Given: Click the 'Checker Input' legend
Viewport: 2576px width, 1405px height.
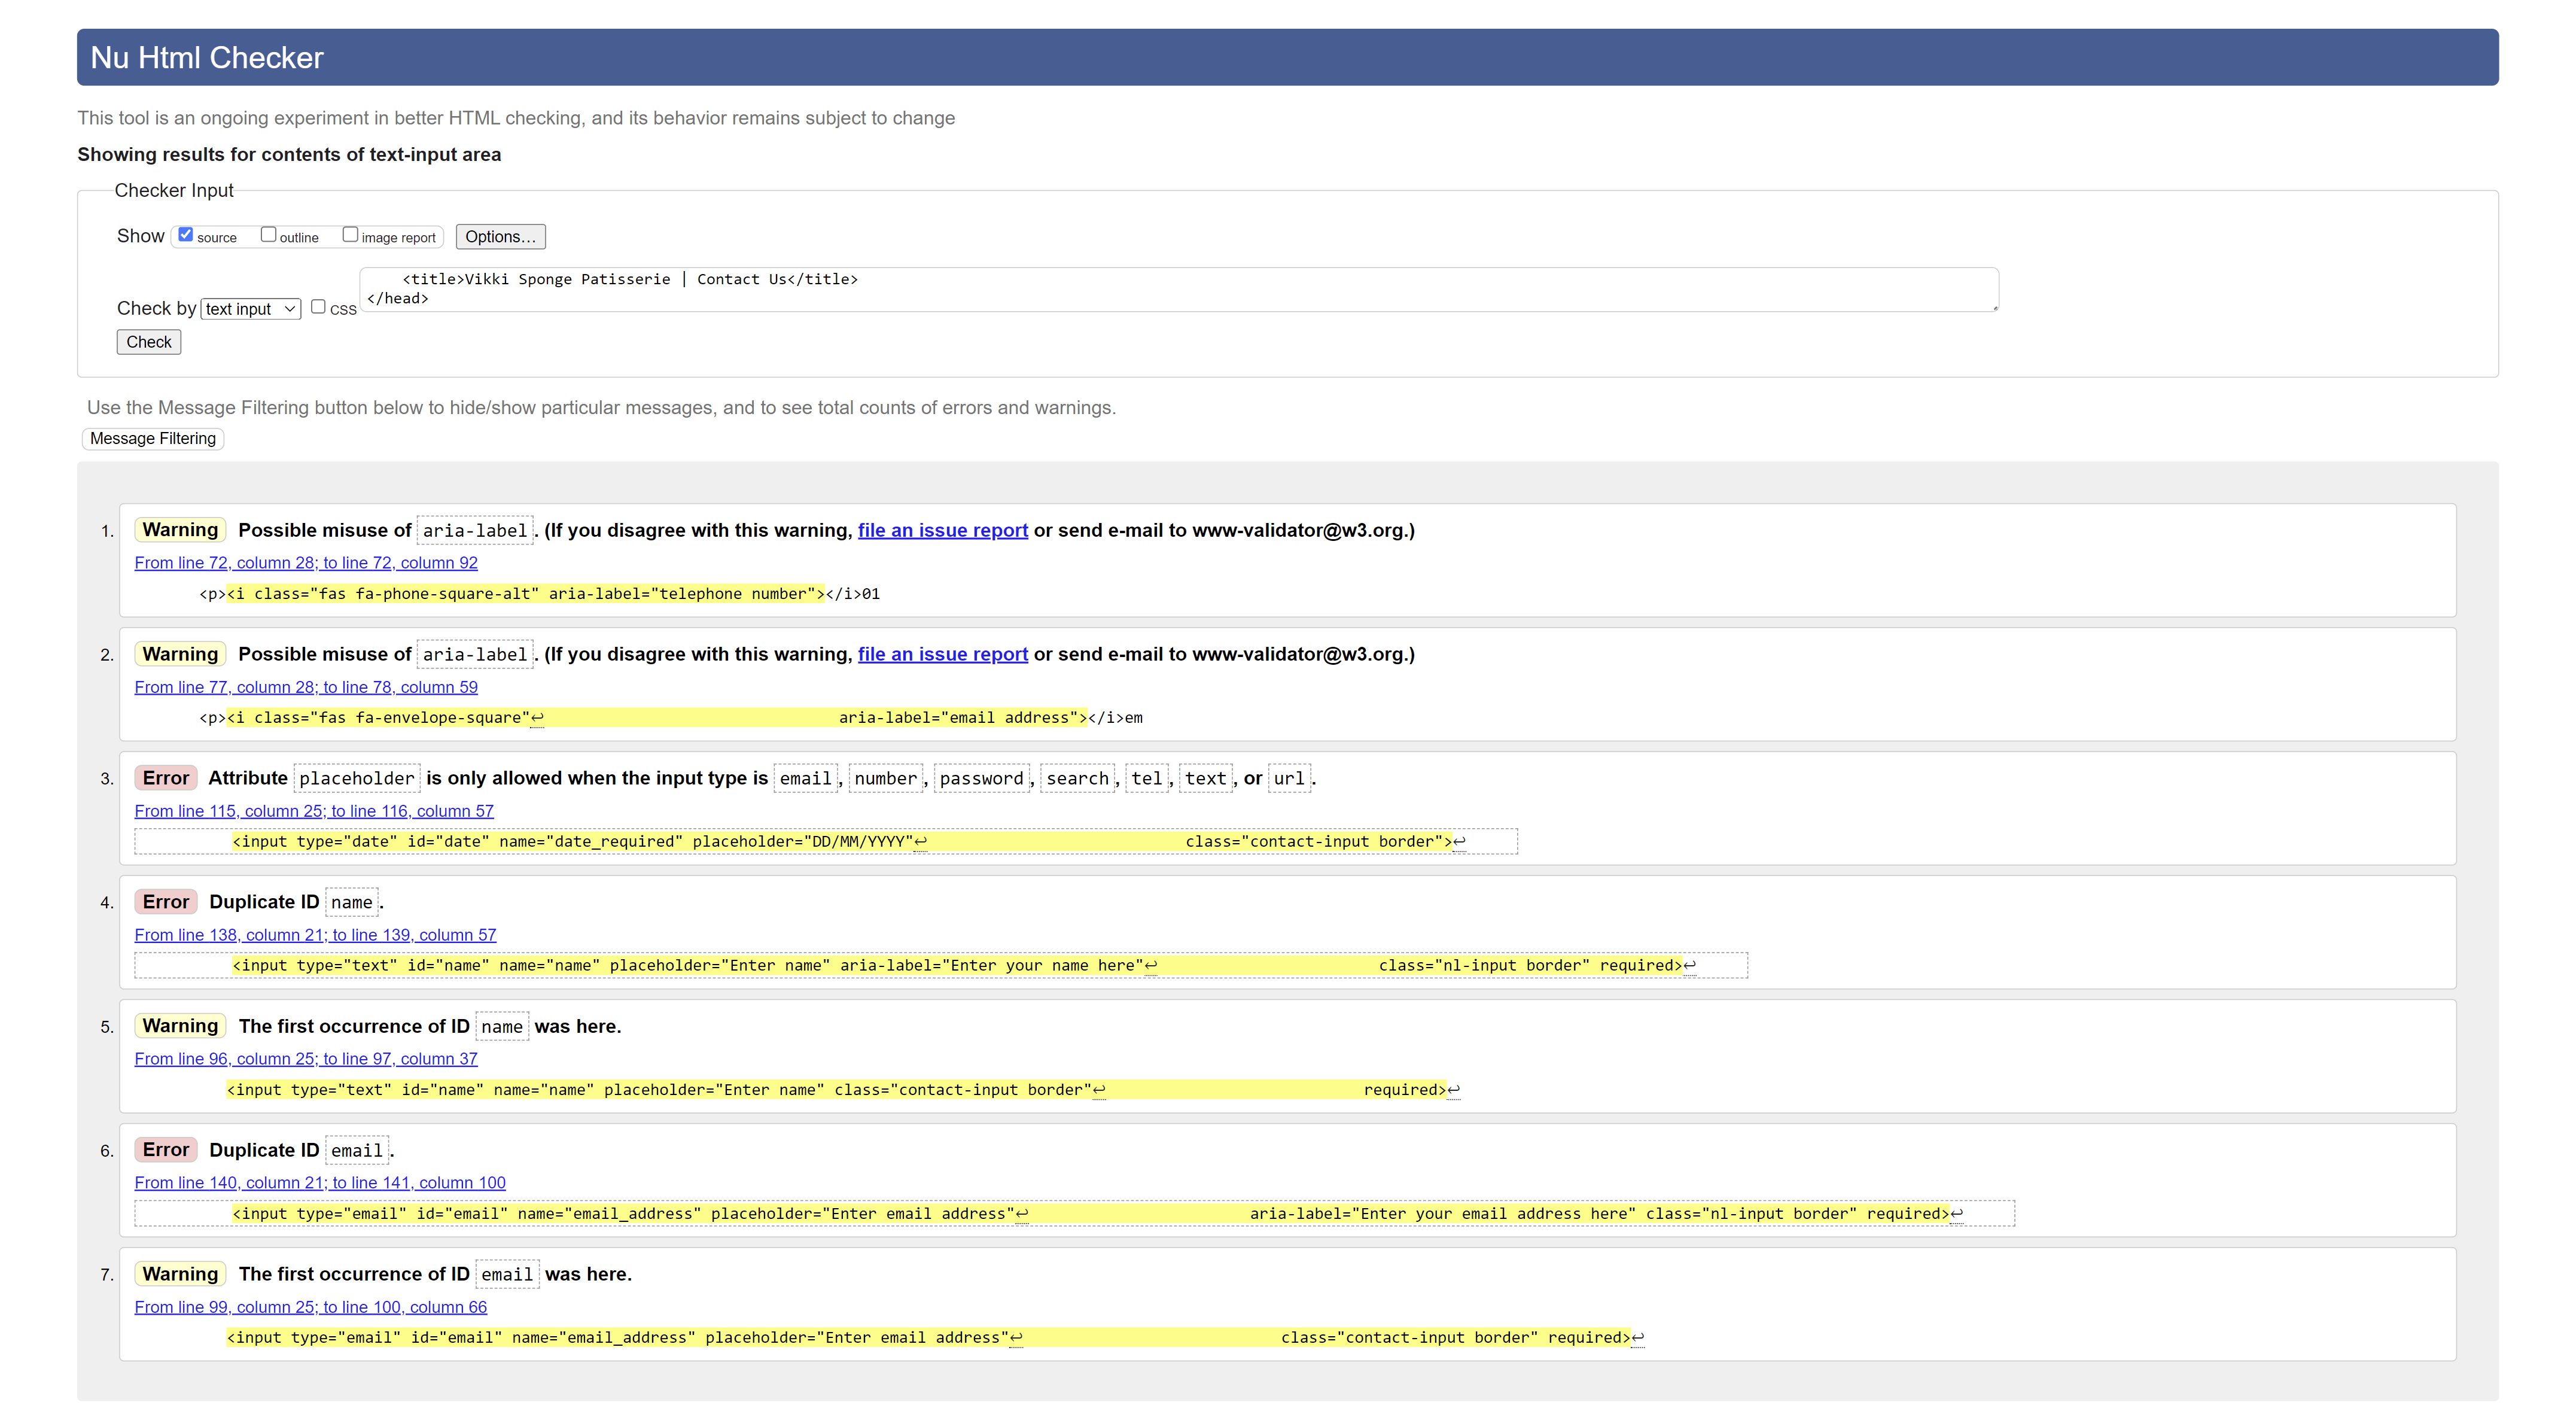Looking at the screenshot, I should (174, 190).
